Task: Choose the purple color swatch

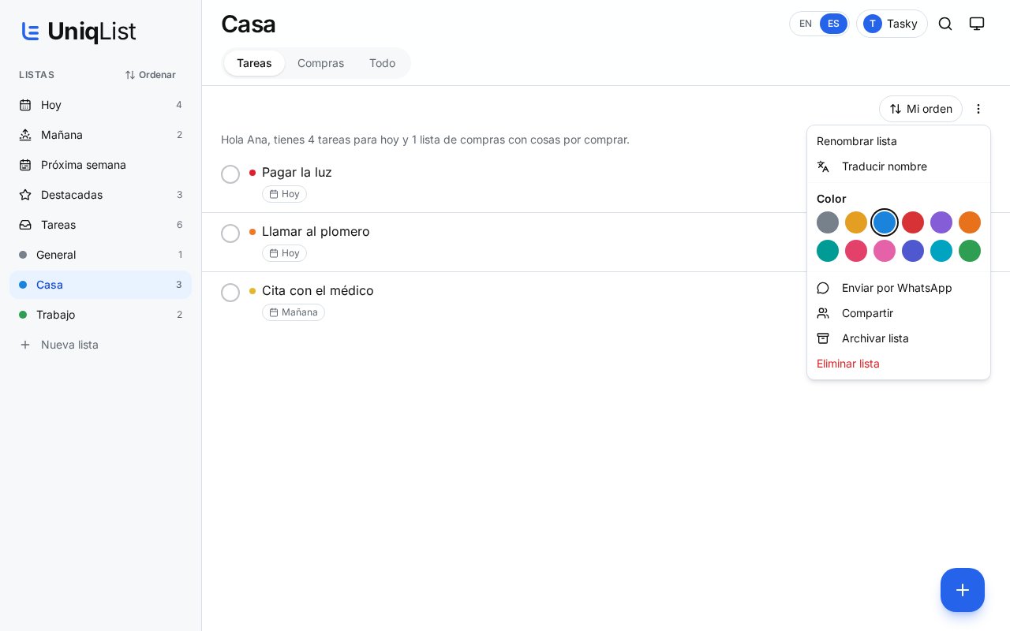Action: 941,222
